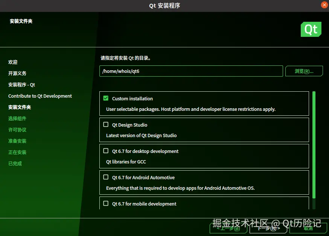Viewport: 329px width, 236px height.
Task: Click the 上一步(B) back button
Action: (228, 228)
